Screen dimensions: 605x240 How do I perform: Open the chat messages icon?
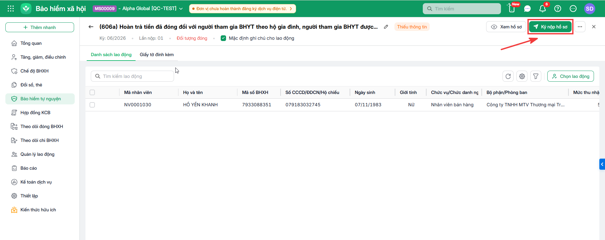[527, 9]
